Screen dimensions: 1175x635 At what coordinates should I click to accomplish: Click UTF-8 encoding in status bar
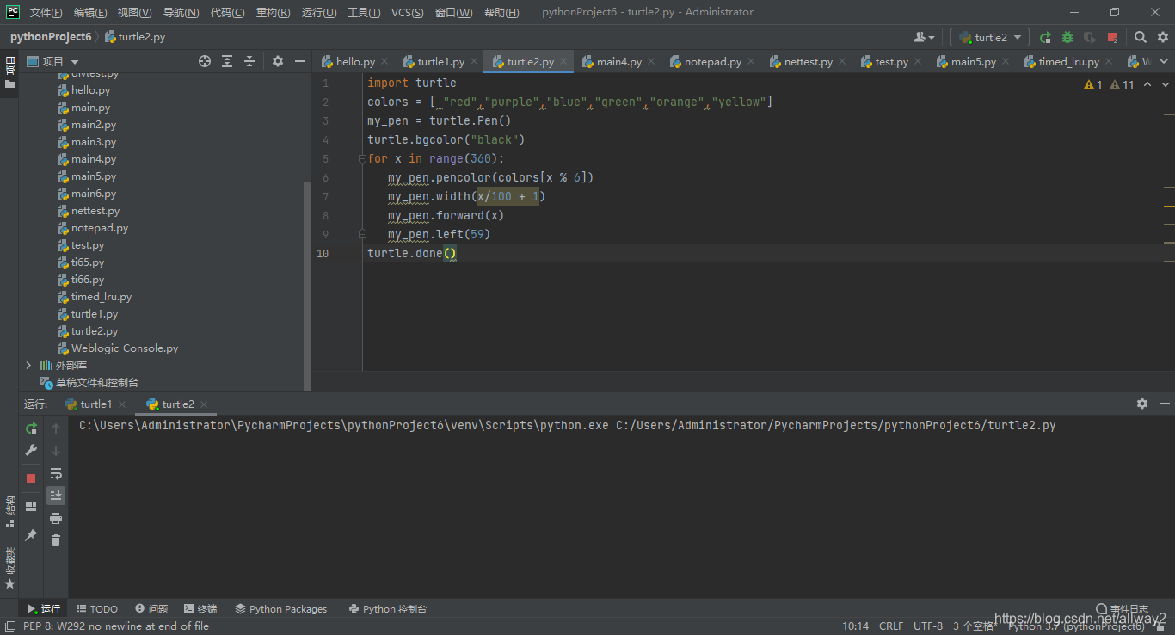(928, 626)
